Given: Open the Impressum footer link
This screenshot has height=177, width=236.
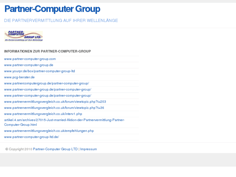Looking at the screenshot, I should pyautogui.click(x=89, y=149).
